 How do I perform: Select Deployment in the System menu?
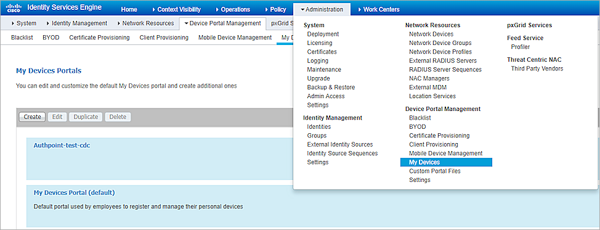pyautogui.click(x=323, y=34)
